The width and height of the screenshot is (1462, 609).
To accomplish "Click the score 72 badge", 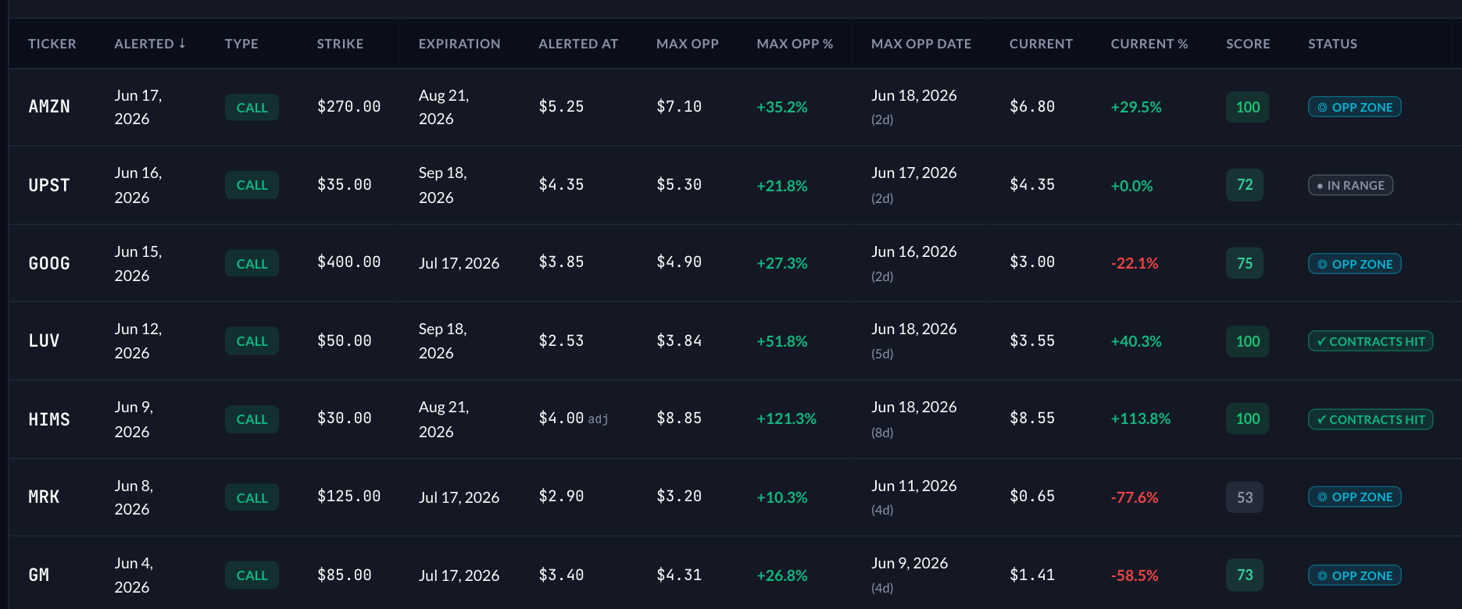I will coord(1245,185).
